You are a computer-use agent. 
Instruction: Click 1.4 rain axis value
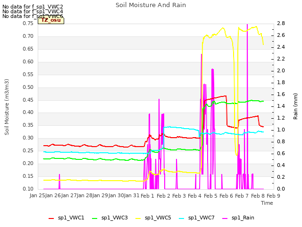coord(281,106)
